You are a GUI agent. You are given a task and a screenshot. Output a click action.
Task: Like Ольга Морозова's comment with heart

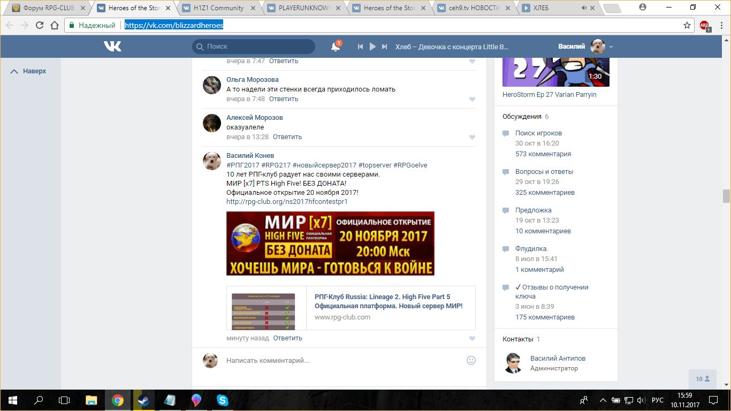click(x=472, y=100)
